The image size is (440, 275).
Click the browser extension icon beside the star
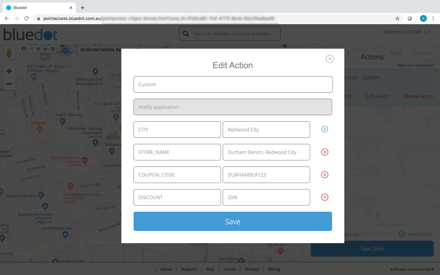point(410,19)
